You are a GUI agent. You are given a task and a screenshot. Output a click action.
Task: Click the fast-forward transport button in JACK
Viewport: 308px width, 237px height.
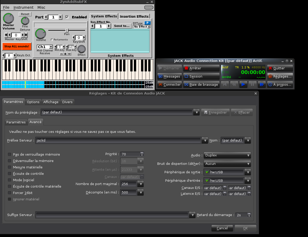(x=261, y=84)
